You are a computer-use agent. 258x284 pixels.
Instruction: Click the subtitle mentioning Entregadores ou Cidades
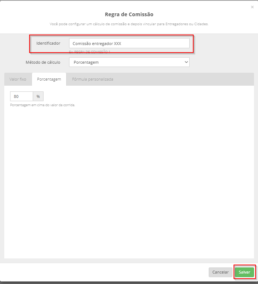click(129, 24)
